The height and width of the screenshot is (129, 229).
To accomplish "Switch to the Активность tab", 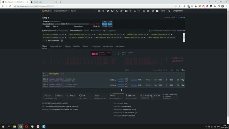I will coord(108,46).
